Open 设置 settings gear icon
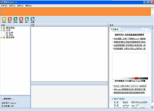154x111 pixels. pos(33,19)
